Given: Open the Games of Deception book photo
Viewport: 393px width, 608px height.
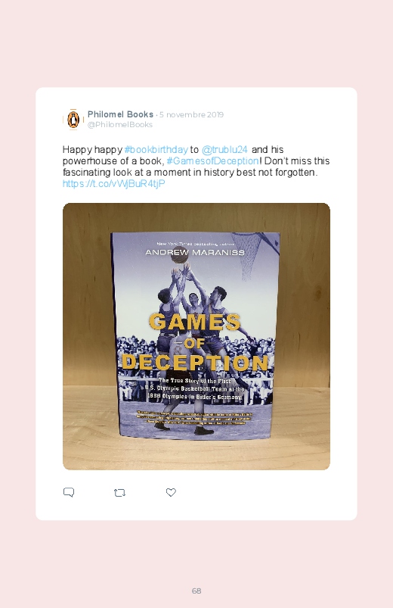Looking at the screenshot, I should click(x=196, y=336).
